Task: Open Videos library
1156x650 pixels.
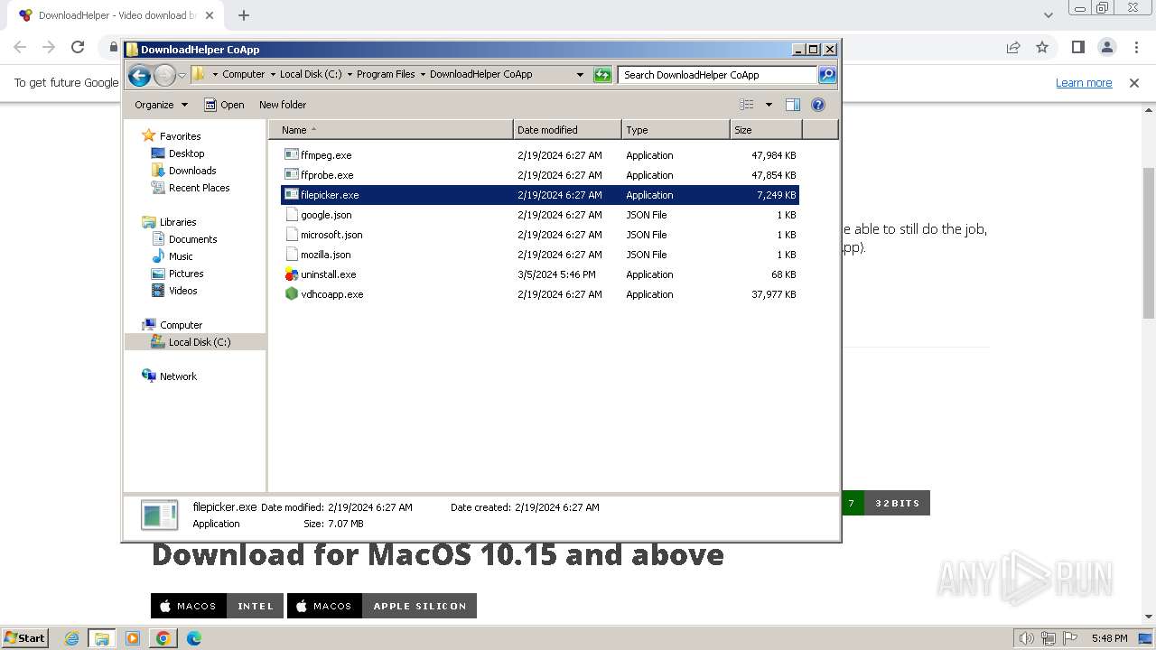Action: coord(182,291)
